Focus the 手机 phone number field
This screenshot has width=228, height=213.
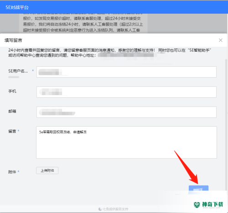(126, 92)
